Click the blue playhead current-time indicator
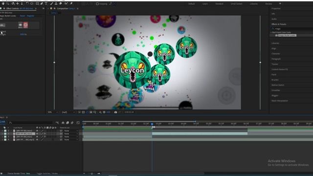This screenshot has height=176, width=313. pyautogui.click(x=152, y=124)
